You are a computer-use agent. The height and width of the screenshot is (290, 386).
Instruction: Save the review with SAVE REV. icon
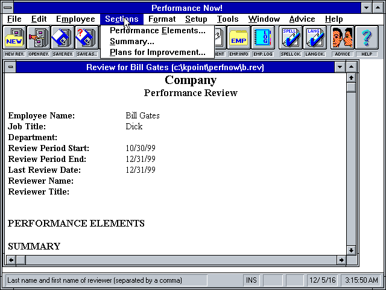coord(63,37)
